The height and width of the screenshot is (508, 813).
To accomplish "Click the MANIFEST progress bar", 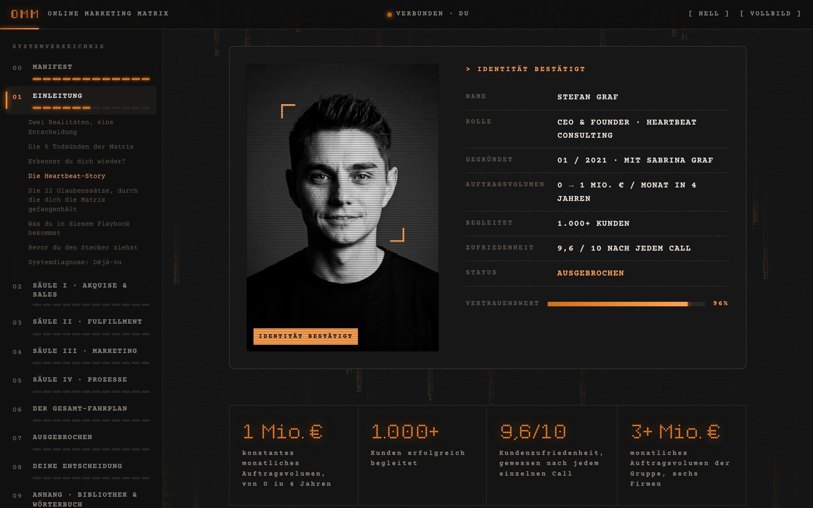I will tap(91, 79).
